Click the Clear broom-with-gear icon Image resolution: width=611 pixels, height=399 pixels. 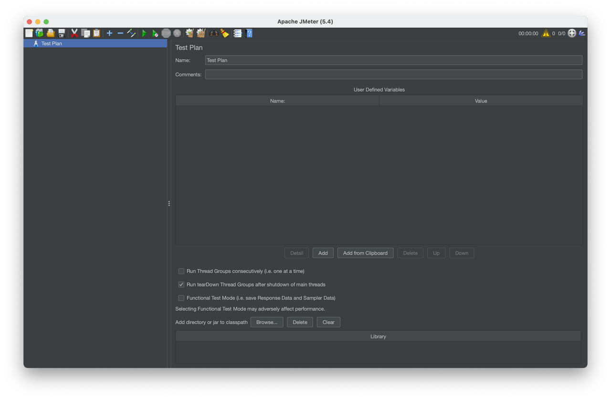(x=190, y=33)
